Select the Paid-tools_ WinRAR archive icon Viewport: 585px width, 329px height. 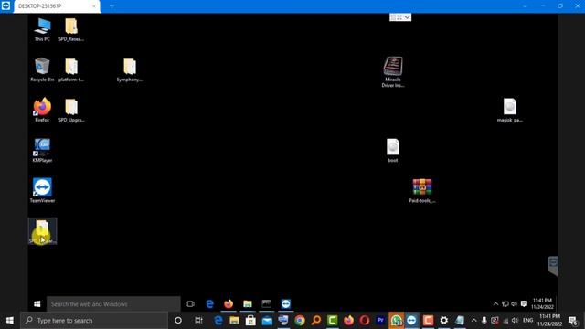422,191
